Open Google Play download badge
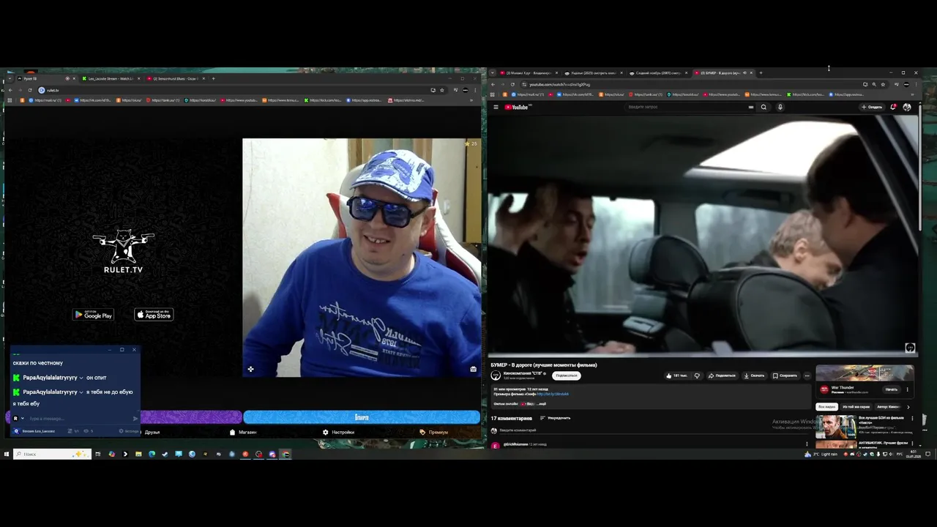937x527 pixels. [x=93, y=315]
